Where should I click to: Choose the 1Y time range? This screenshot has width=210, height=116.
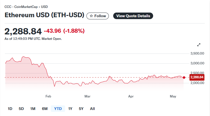coord(70,109)
